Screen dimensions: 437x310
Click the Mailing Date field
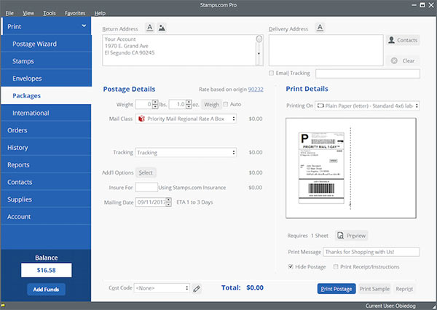151,202
